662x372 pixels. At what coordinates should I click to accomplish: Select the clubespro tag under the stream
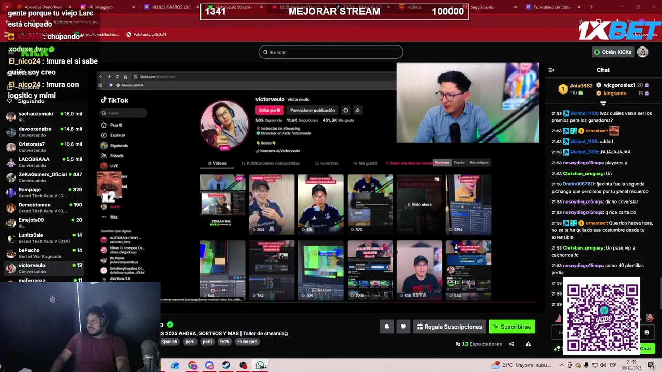tap(247, 342)
